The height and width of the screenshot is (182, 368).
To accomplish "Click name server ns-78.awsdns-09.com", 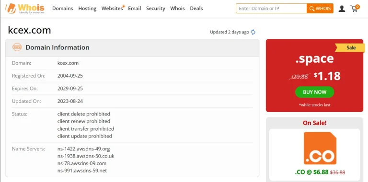I will click(82, 163).
